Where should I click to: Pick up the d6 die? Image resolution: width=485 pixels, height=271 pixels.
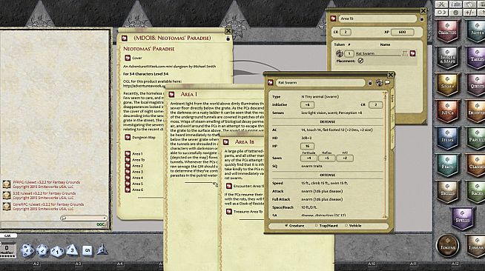pyautogui.click(x=87, y=250)
